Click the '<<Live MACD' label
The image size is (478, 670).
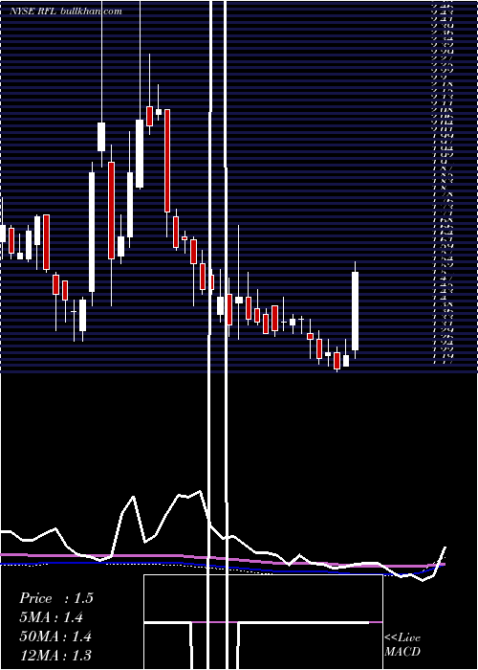coord(402,645)
